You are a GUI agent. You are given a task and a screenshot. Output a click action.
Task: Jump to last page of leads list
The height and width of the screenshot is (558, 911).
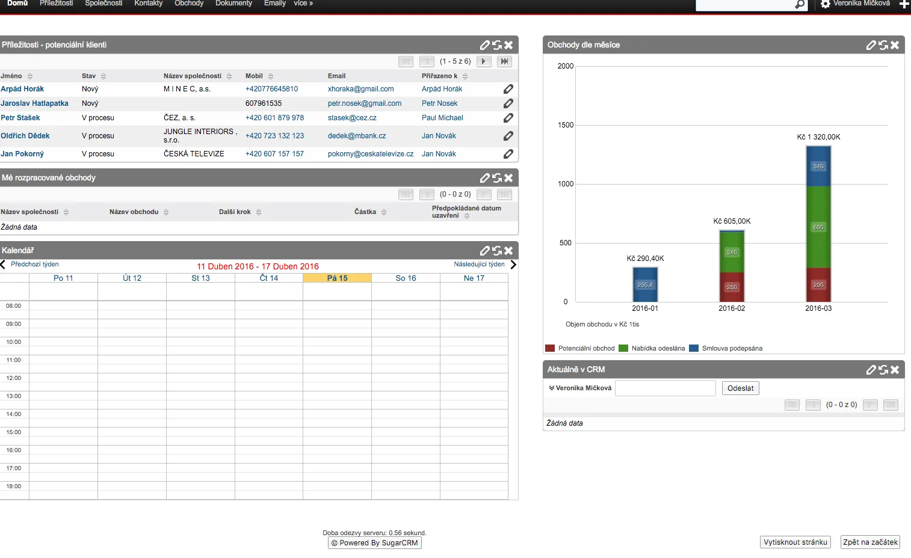(504, 61)
